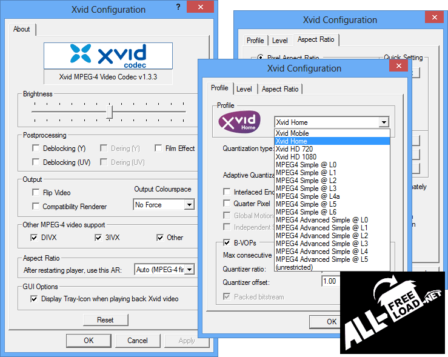Click the Quantizer offset input field
Viewport: 448px width, 357px height.
click(x=330, y=281)
